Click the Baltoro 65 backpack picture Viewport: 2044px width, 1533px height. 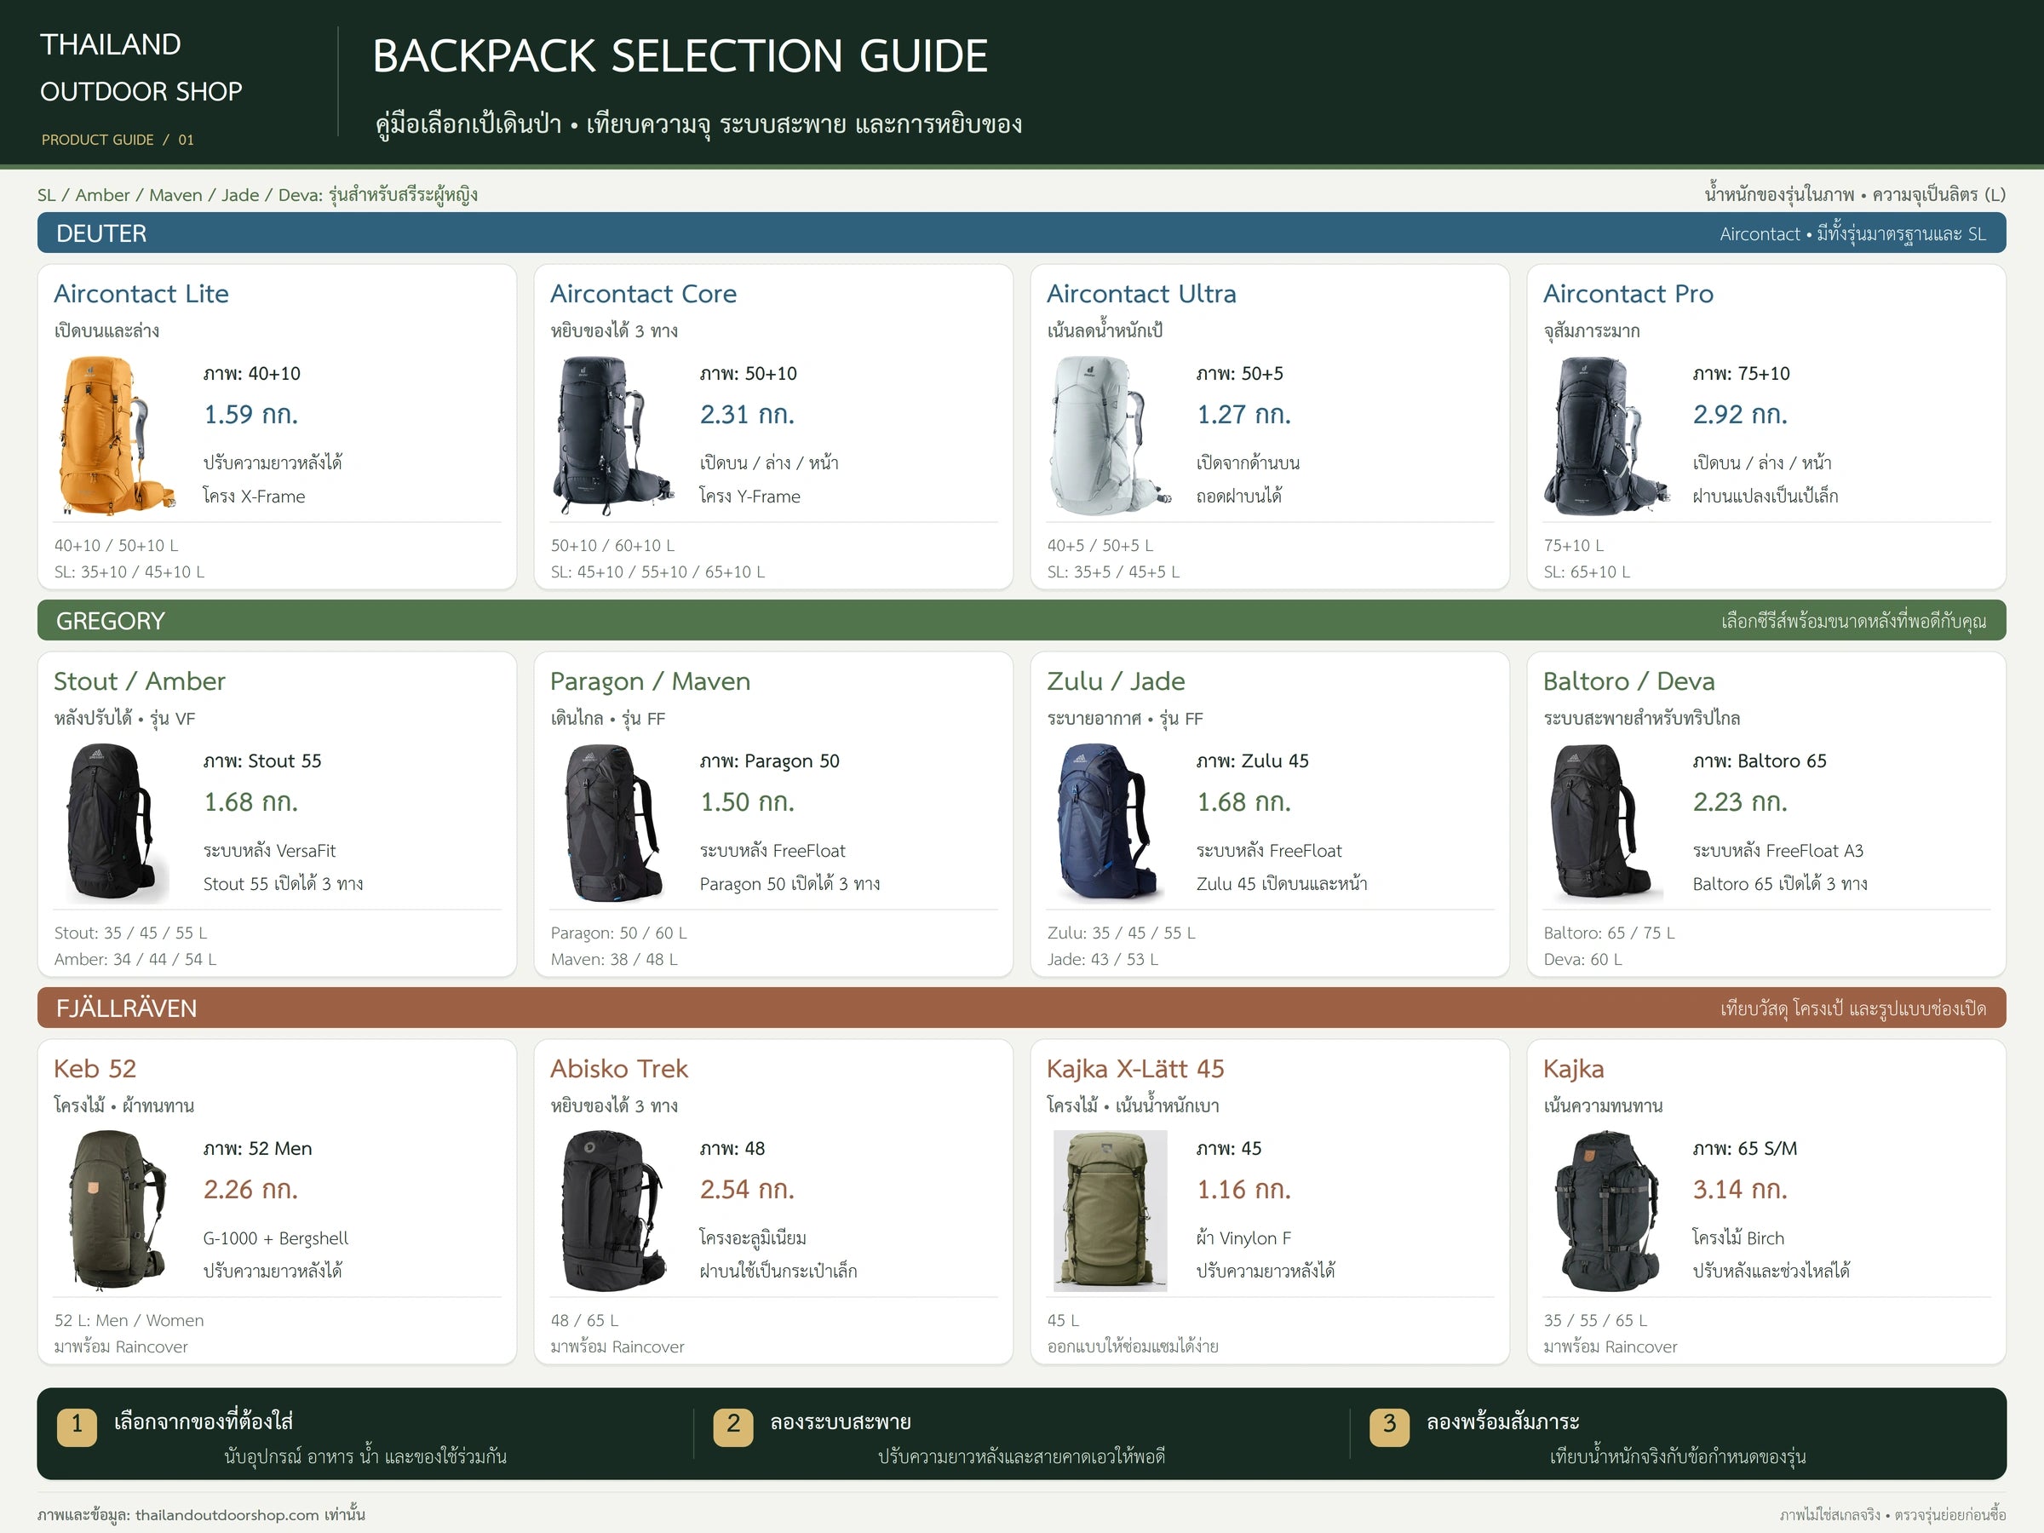[1605, 824]
